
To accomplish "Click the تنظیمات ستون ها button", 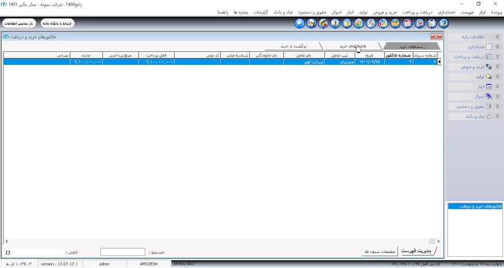I will tap(380, 251).
